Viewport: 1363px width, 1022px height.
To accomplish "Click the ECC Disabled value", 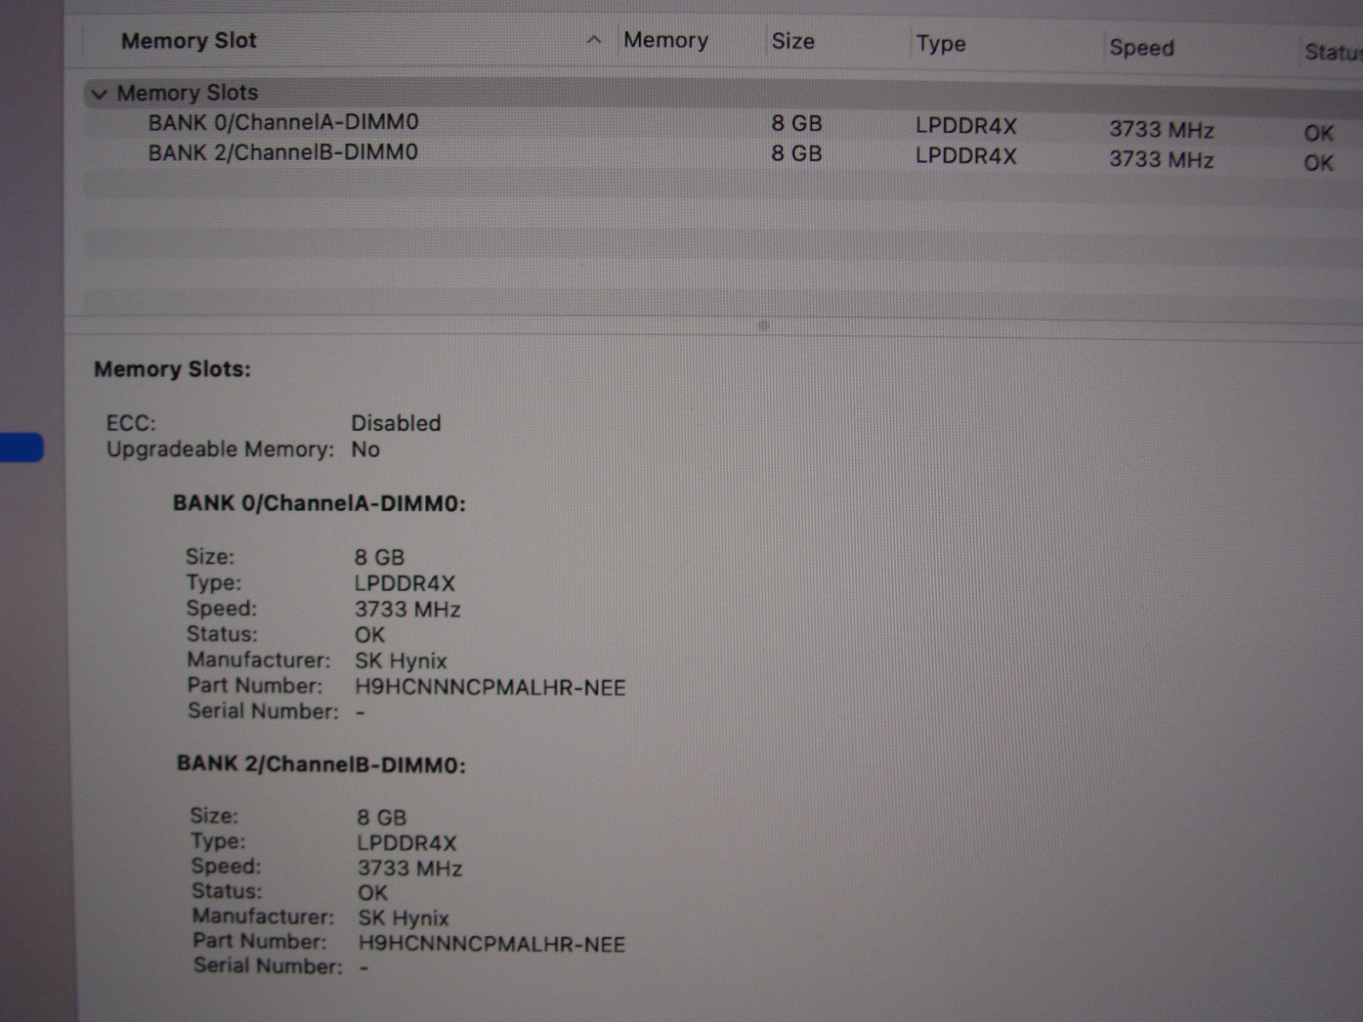I will pos(395,423).
